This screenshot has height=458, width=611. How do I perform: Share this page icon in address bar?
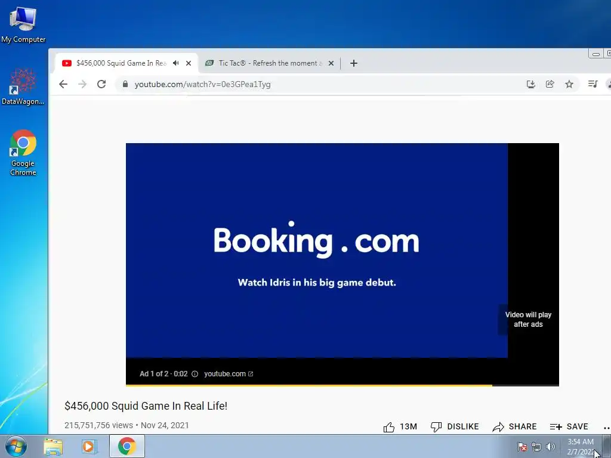point(550,84)
